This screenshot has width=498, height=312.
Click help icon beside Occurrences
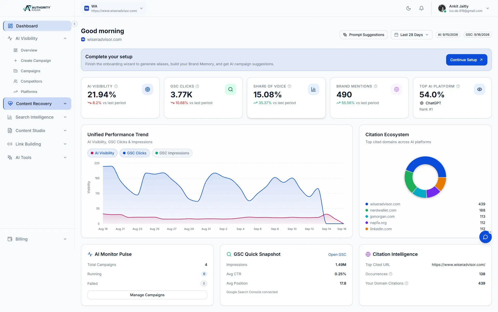(x=391, y=274)
